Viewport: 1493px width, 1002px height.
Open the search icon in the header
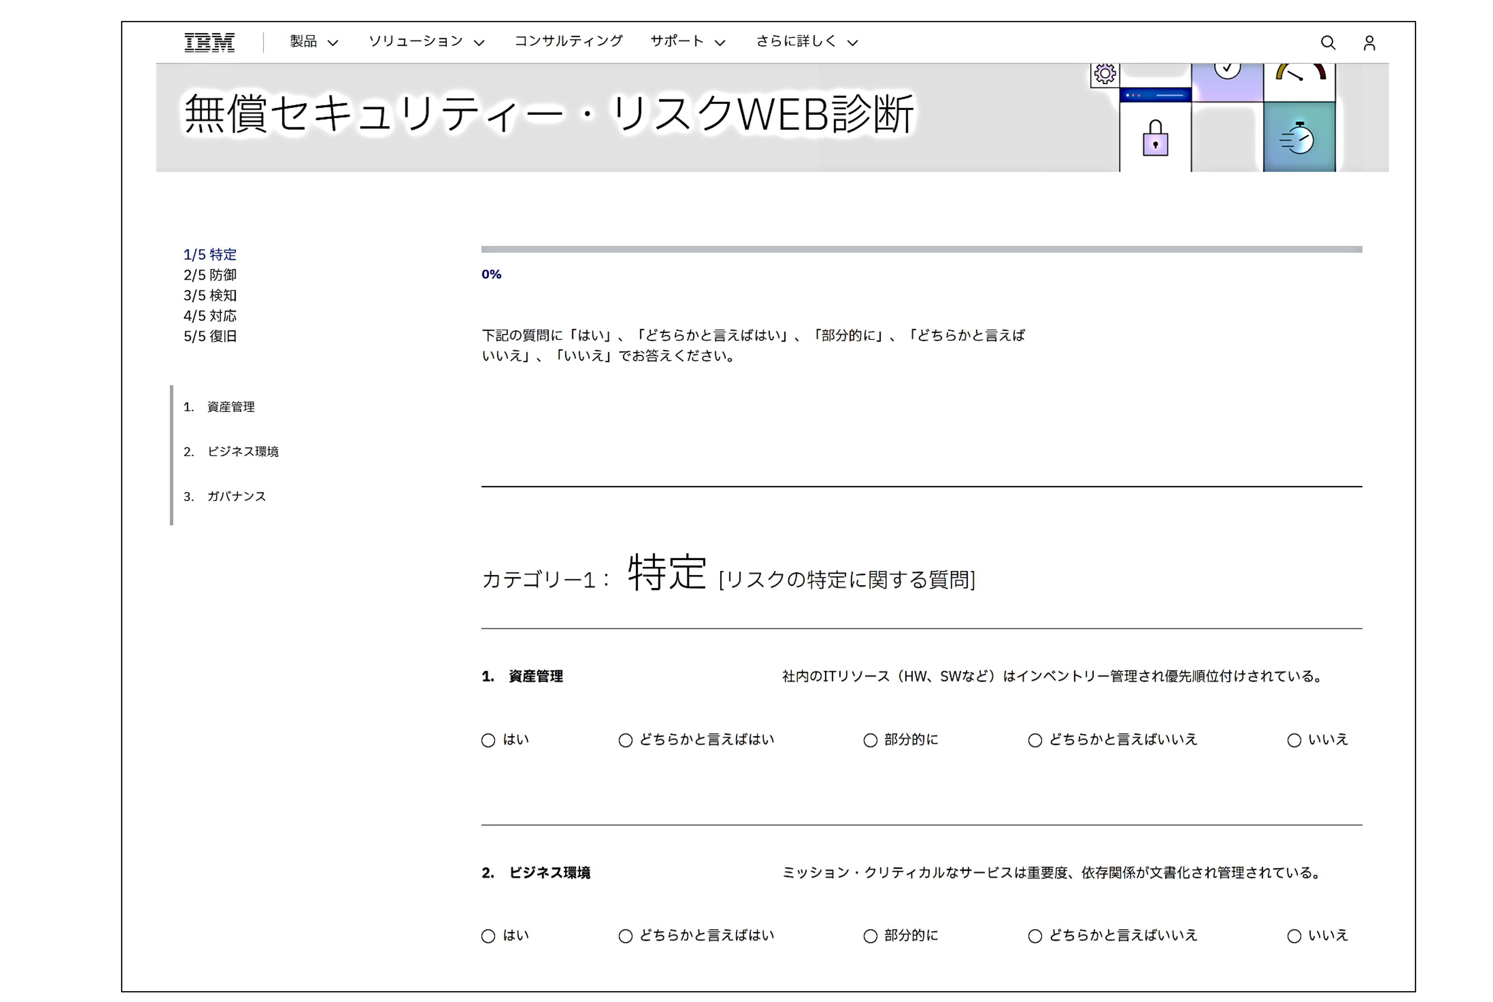tap(1328, 42)
